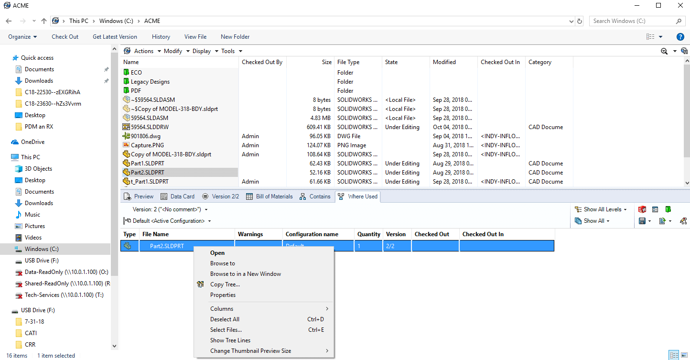Click the View File button
This screenshot has width=690, height=360.
tap(195, 37)
